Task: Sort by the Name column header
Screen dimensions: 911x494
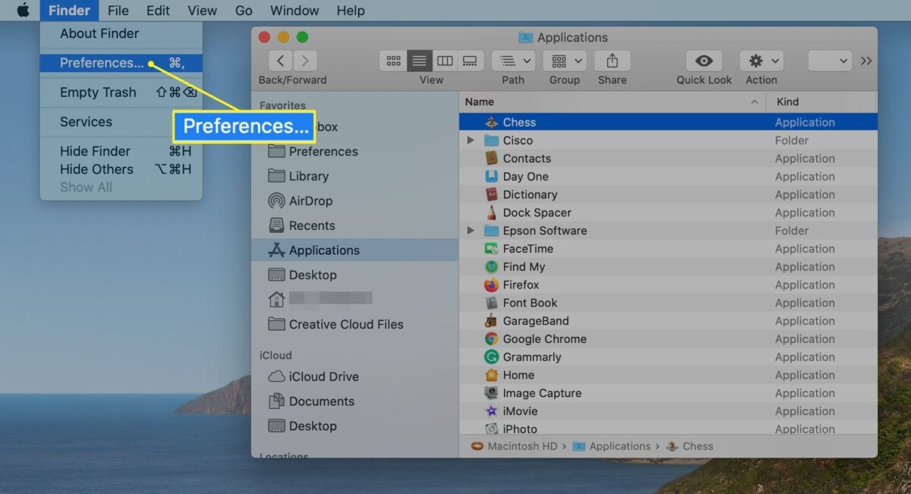Action: point(613,102)
